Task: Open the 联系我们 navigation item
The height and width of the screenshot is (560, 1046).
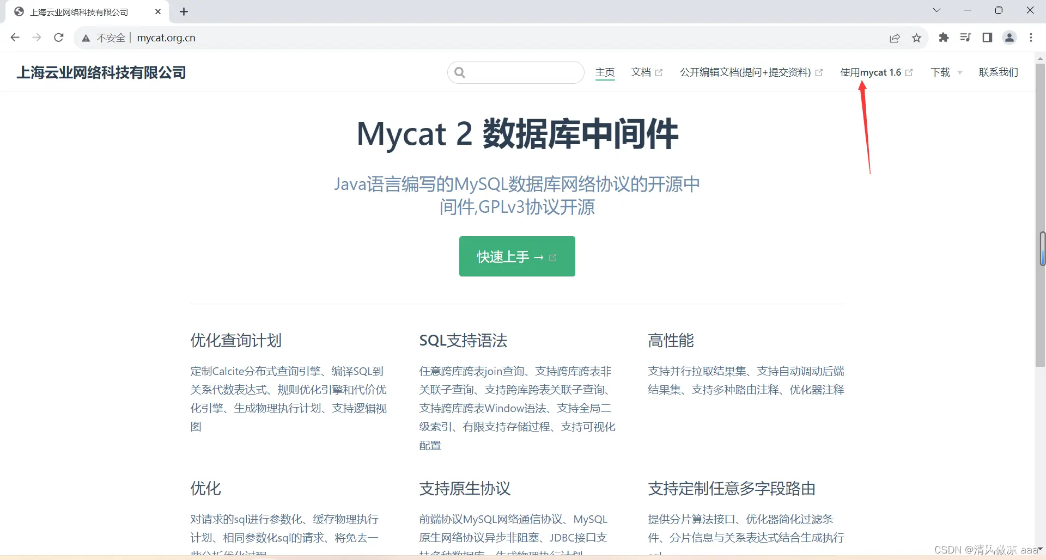Action: click(999, 72)
